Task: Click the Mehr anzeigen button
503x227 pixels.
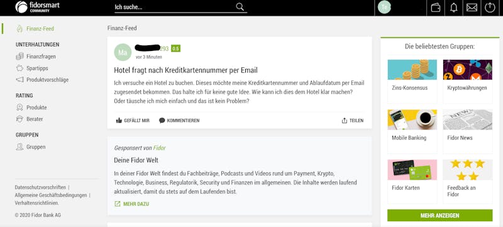Action: pyautogui.click(x=439, y=216)
